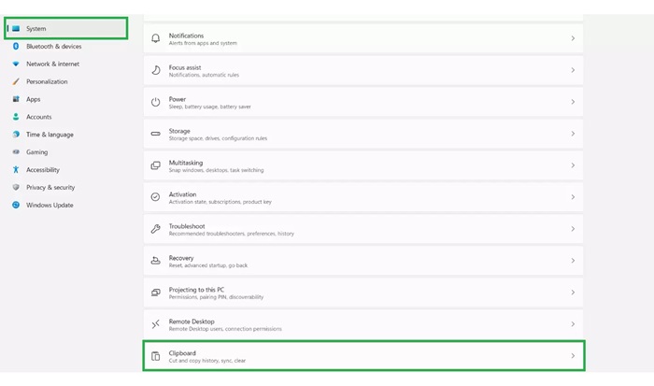Click 'Snap windows, desktops, task switching' text
Screen dimensions: 654x386
pyautogui.click(x=216, y=170)
